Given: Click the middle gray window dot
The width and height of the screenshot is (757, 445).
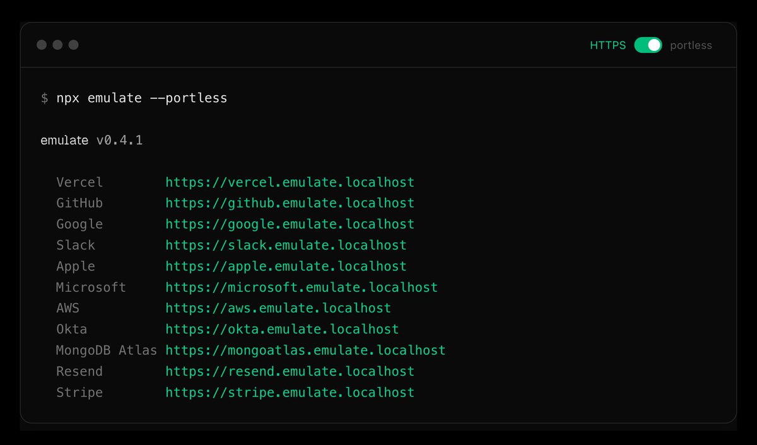Looking at the screenshot, I should coord(57,45).
